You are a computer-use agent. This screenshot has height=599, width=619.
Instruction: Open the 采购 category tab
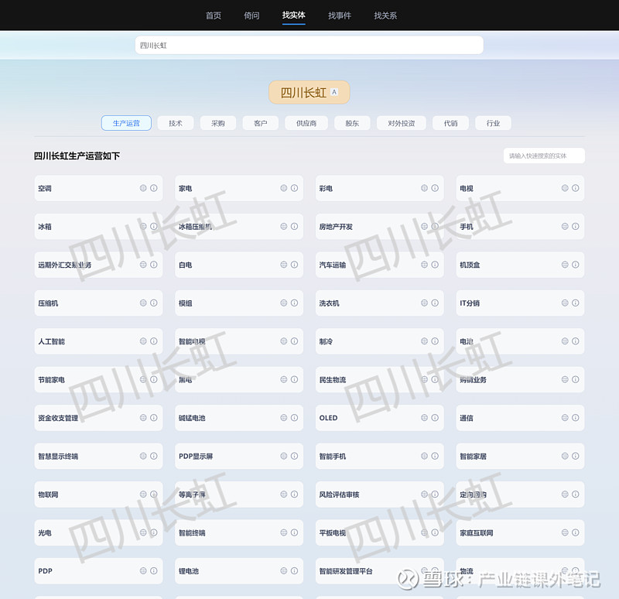click(x=218, y=123)
